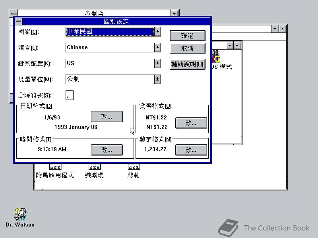Screen dimensions: 318x238
Task: Expand the 鍵盤配置 keyboard layout dropdown arrow
Action: pos(157,63)
